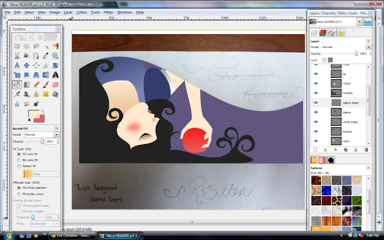Click the anchor layer icon
Viewport: 384px width, 240px height.
(x=356, y=149)
